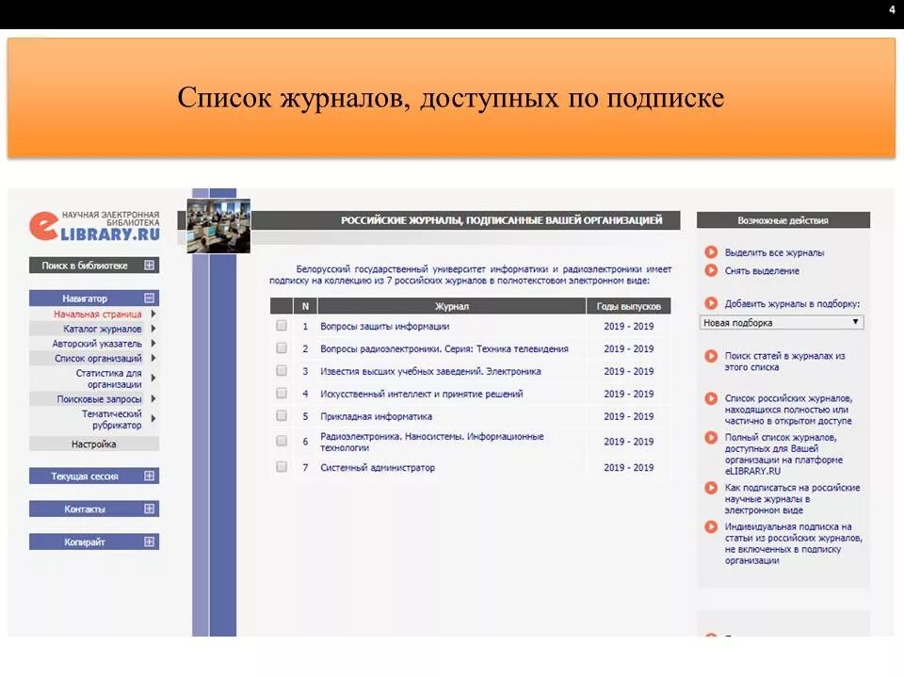This screenshot has width=904, height=678.
Task: Click 'Поиск статей в журналах из этого списка'
Action: point(784,362)
